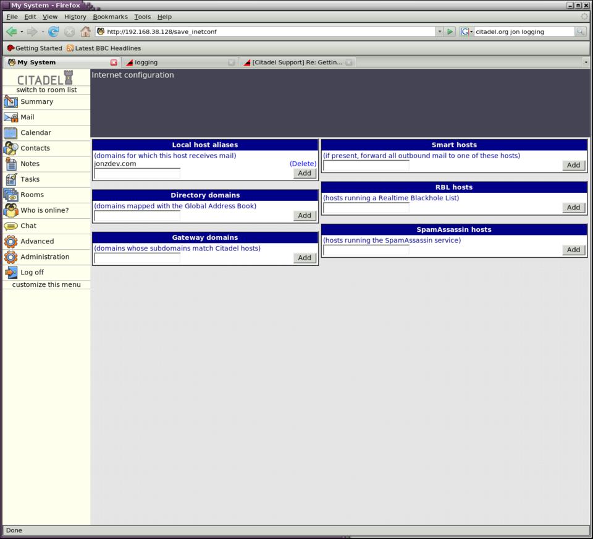
Task: Open the Tasks clipboard icon
Action: point(11,179)
